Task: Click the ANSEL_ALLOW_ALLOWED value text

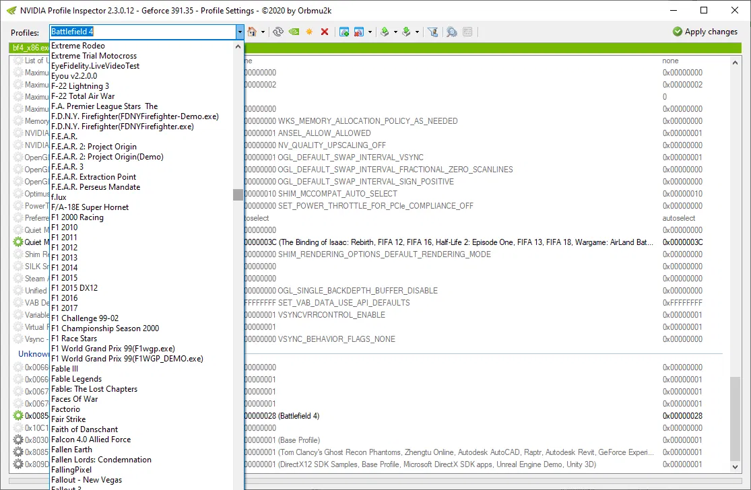Action: pyautogui.click(x=324, y=133)
